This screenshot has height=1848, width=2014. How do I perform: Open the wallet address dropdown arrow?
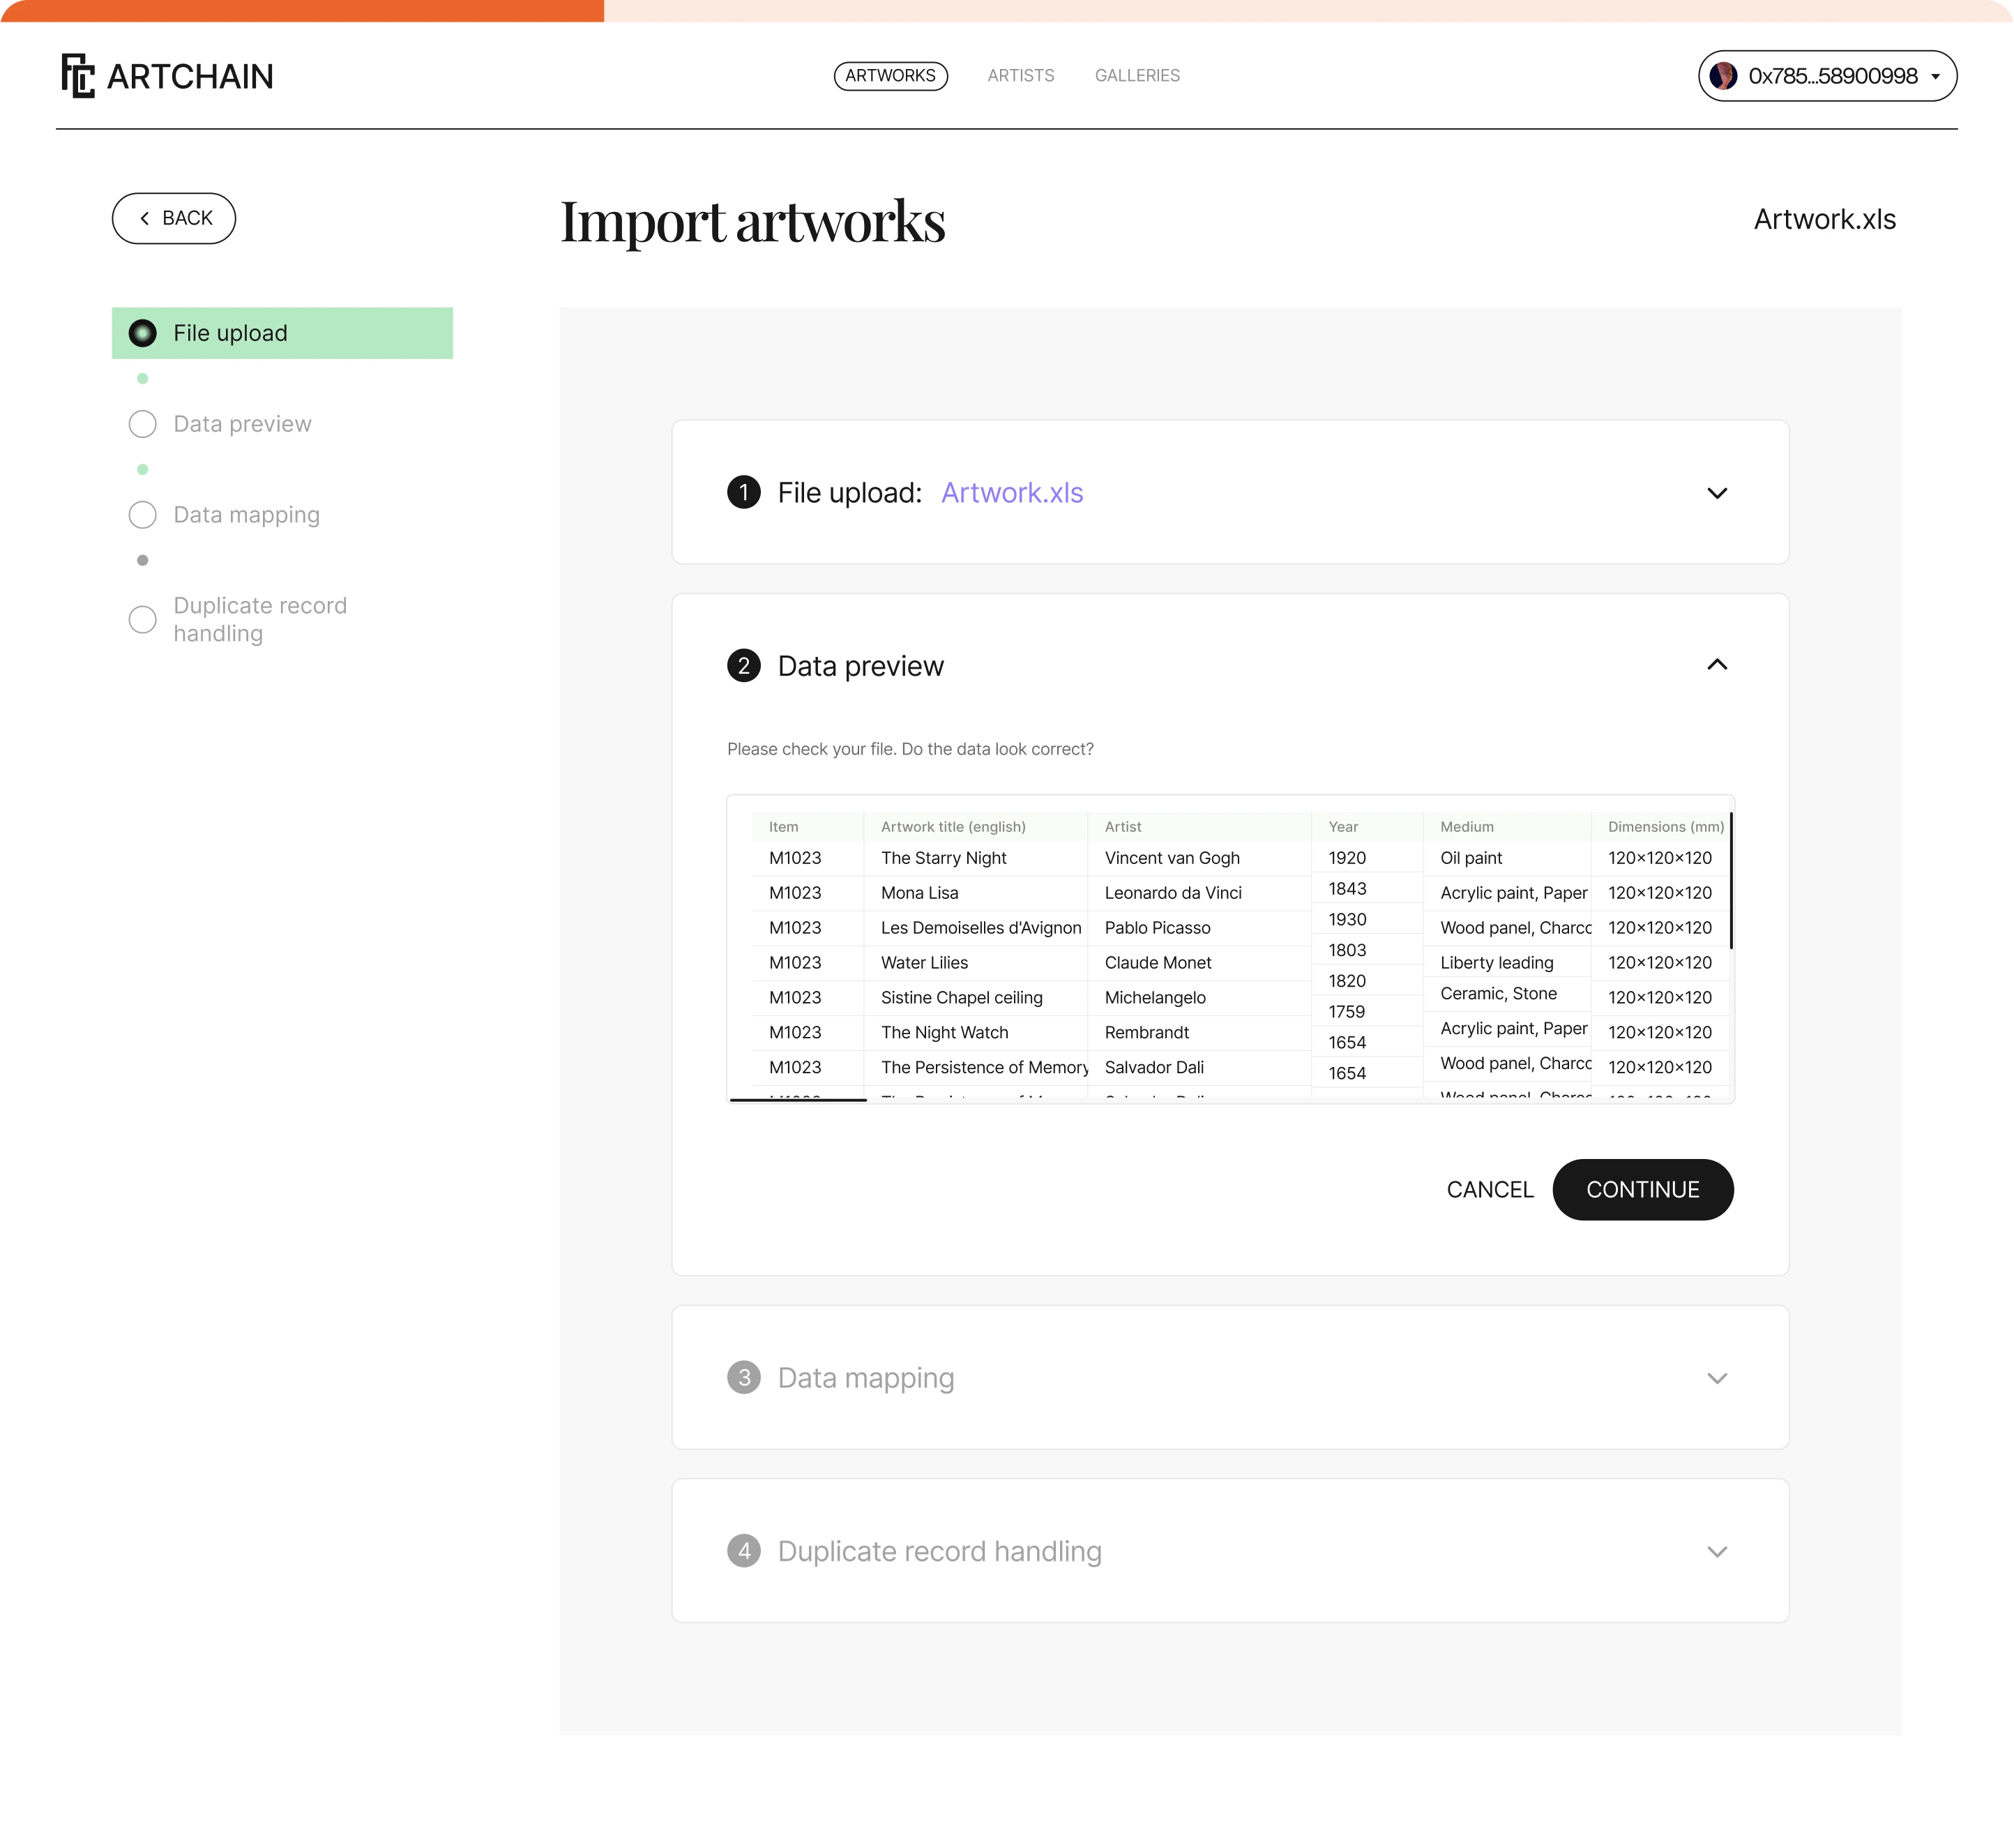click(x=1935, y=77)
